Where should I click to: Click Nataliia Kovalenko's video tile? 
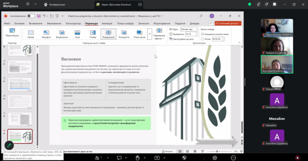(x=277, y=46)
